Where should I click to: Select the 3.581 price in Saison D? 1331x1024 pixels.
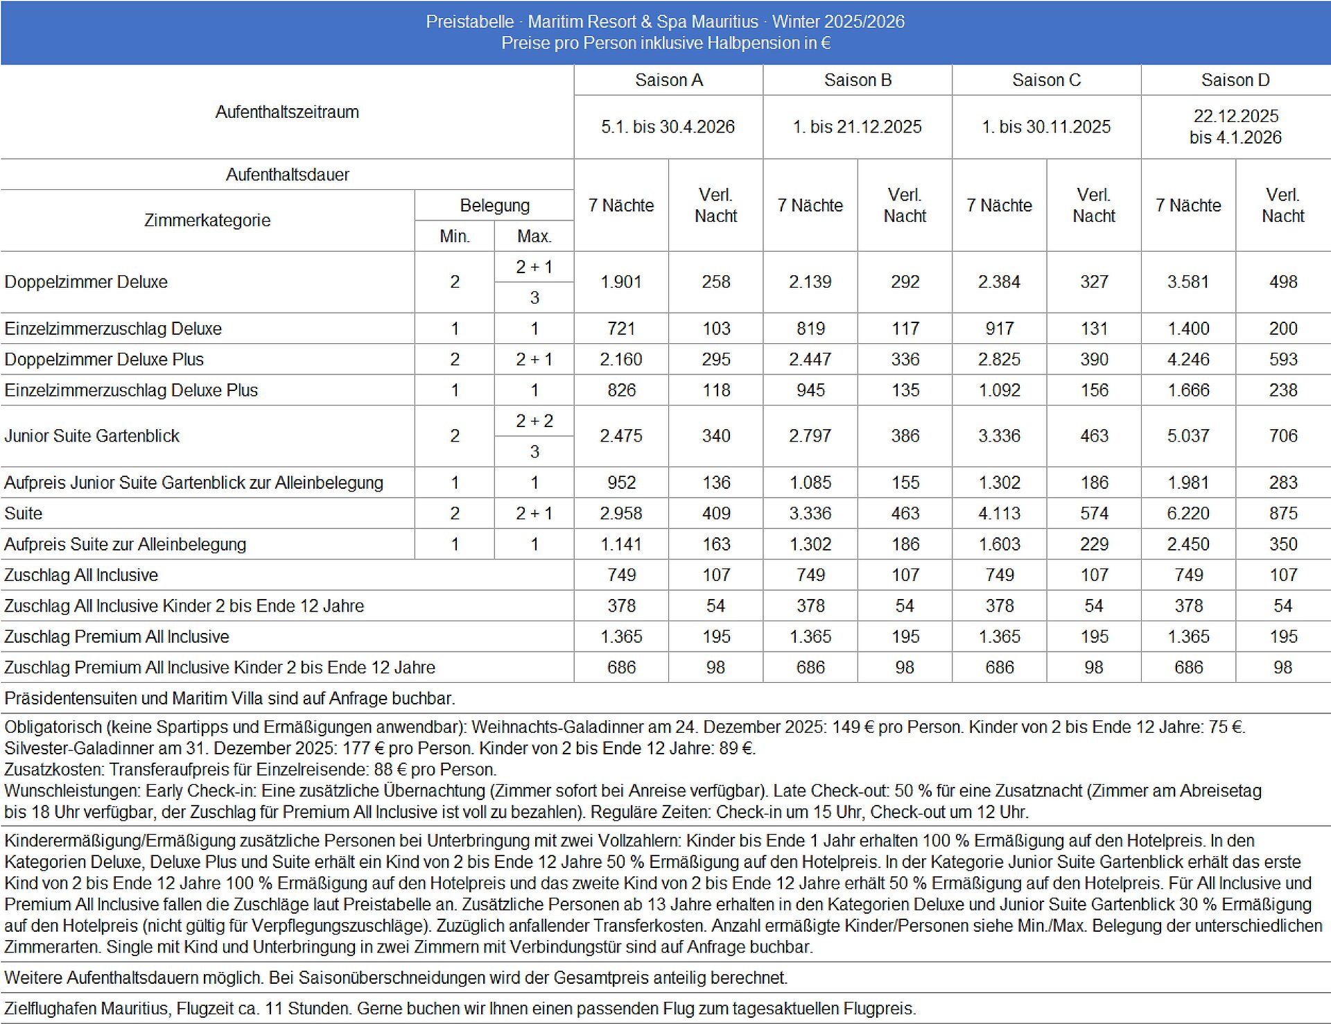(x=1188, y=282)
